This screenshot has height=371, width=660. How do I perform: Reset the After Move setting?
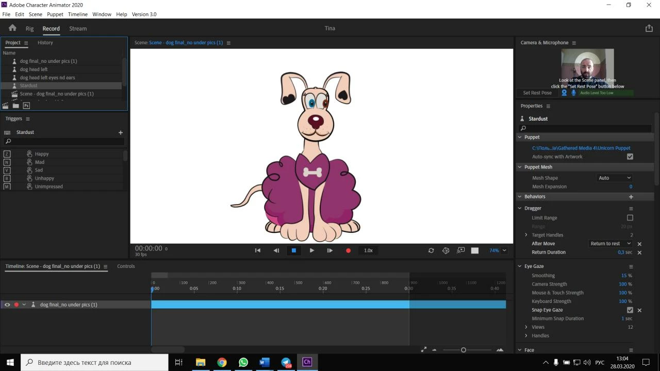pyautogui.click(x=639, y=244)
